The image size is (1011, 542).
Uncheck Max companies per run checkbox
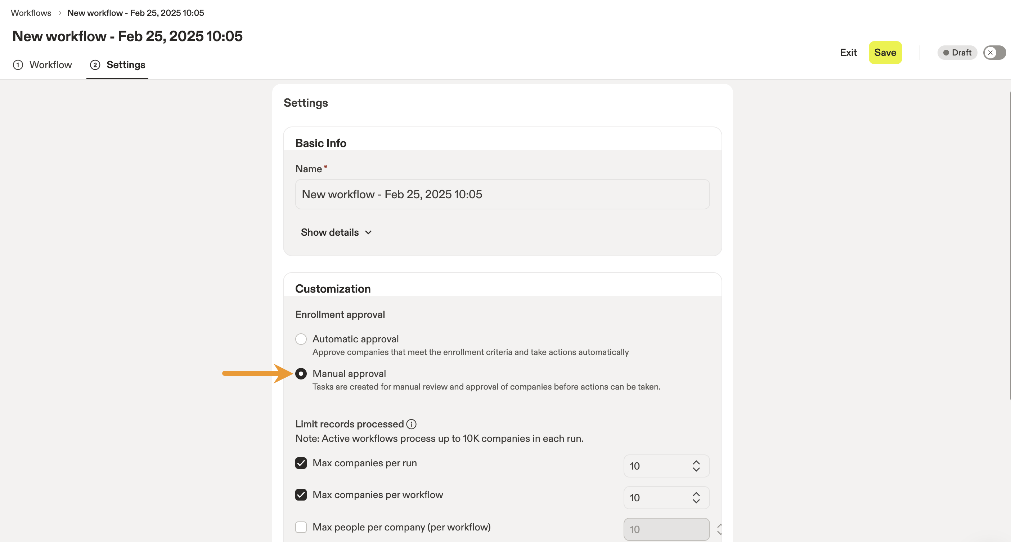(301, 463)
